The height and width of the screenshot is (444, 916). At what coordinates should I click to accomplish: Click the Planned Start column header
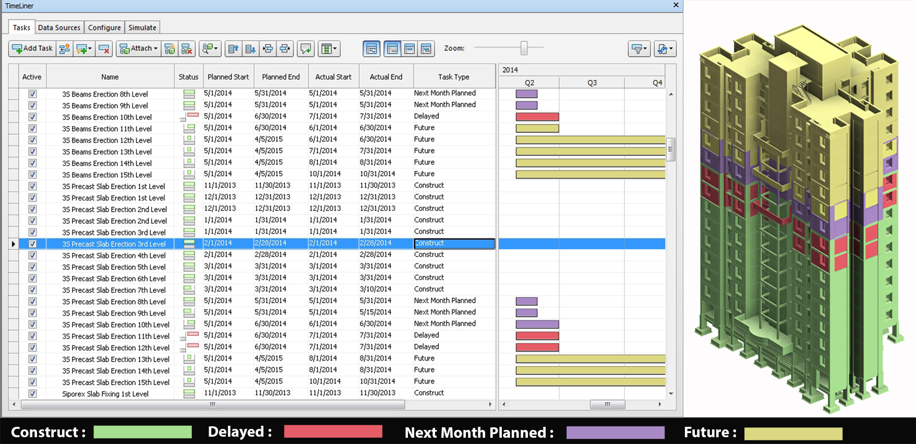[228, 77]
